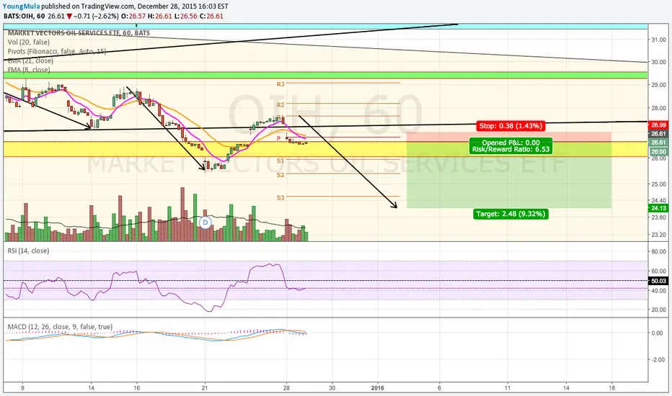Click the red 26.99 stop price tag
The width and height of the screenshot is (672, 396).
[659, 125]
